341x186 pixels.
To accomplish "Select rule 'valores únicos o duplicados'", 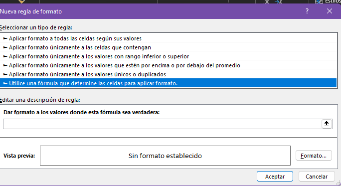I will [x=168, y=74].
